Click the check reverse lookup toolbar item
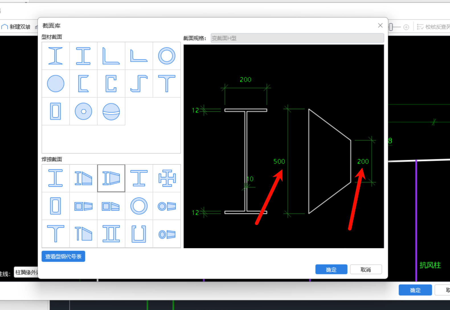 click(433, 27)
